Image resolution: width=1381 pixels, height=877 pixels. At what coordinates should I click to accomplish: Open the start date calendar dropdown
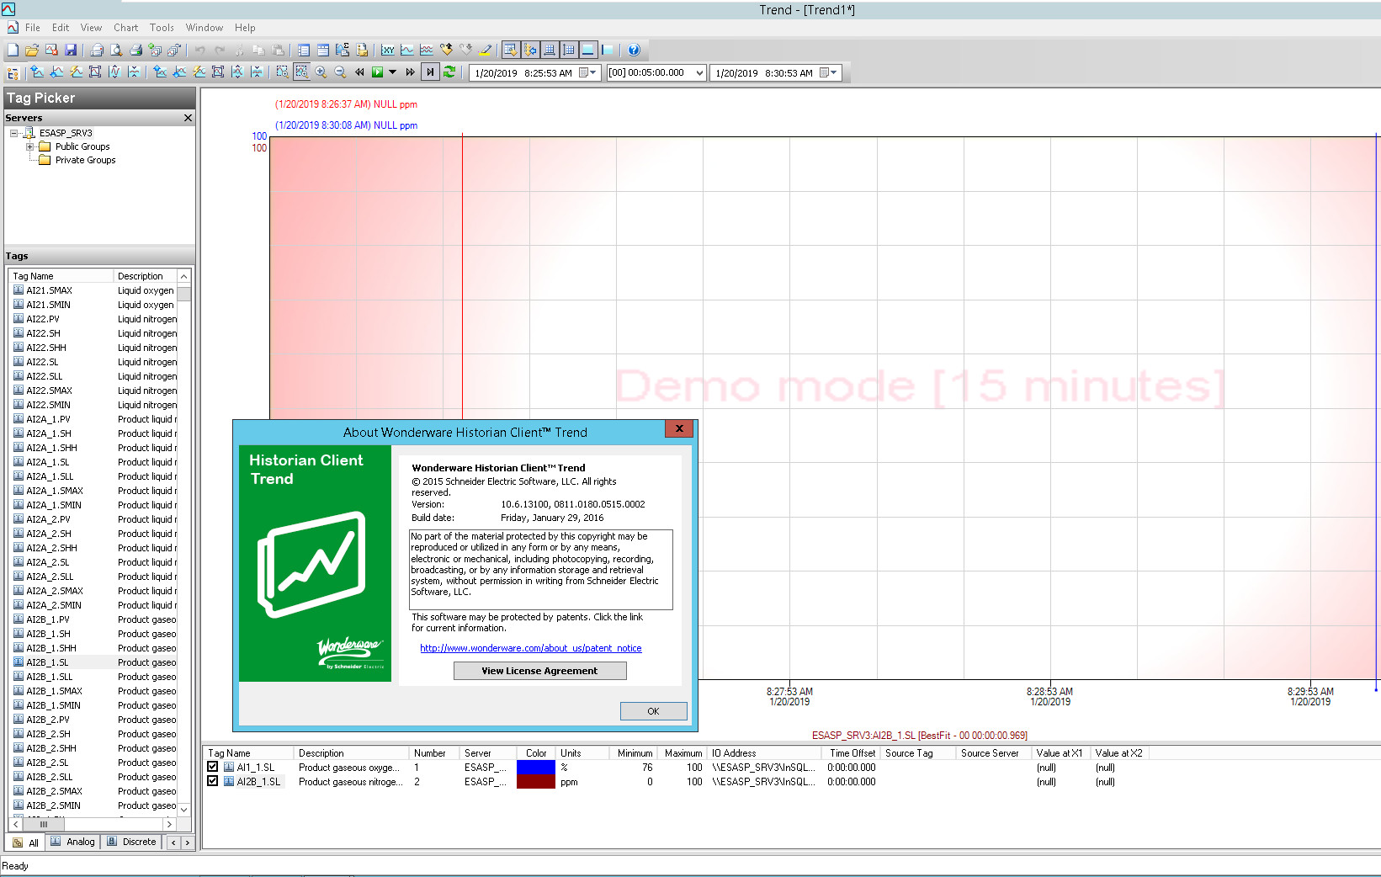coord(587,72)
